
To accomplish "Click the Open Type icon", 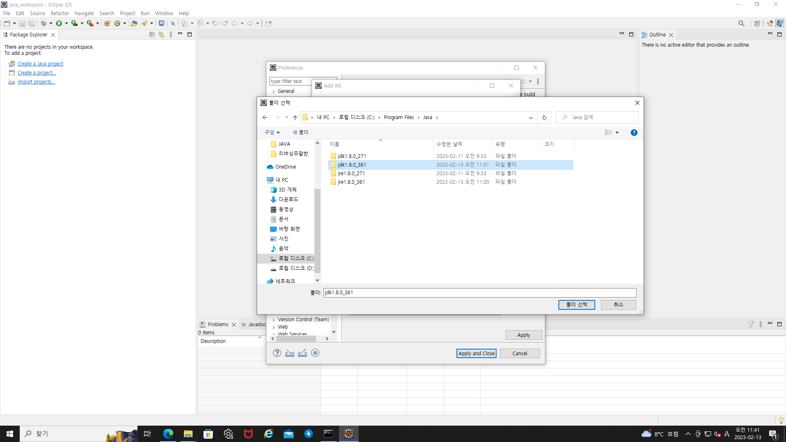I will (134, 23).
